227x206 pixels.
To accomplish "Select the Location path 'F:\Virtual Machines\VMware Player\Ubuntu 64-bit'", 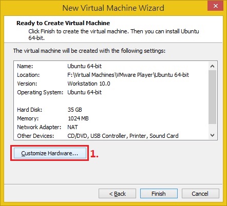I will click(128, 75).
